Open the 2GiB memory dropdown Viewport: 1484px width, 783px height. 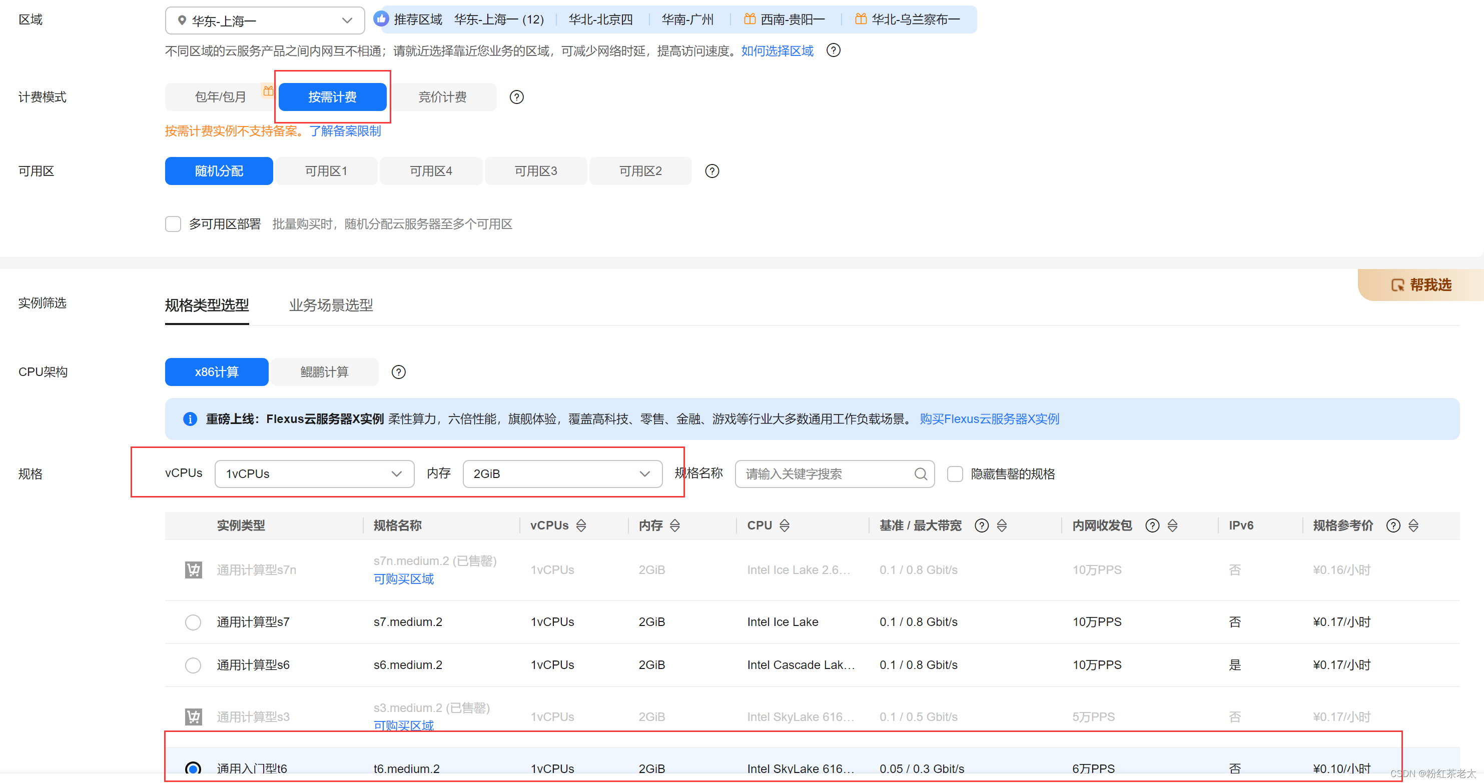[562, 474]
